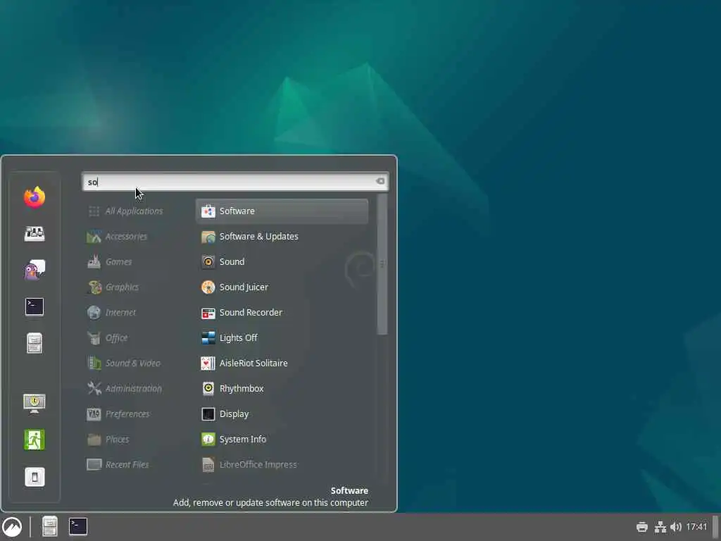The image size is (721, 541).
Task: Launch AisleRiot Solitaire
Action: (282, 363)
